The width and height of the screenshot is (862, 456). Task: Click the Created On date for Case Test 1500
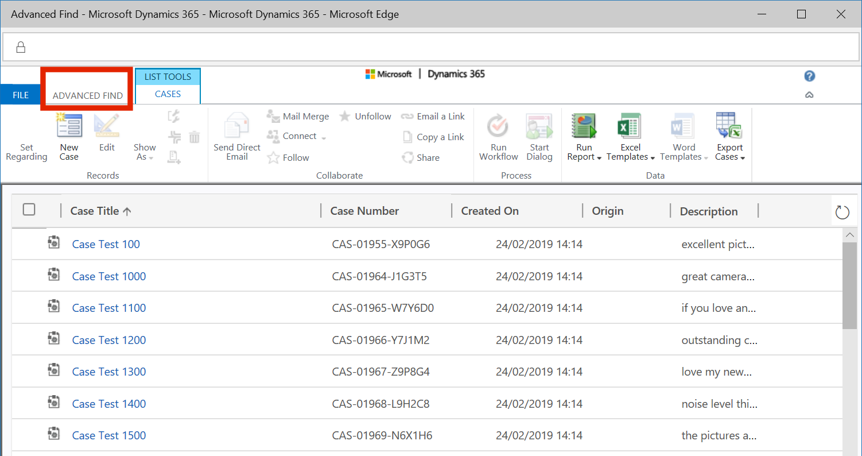[x=539, y=435]
